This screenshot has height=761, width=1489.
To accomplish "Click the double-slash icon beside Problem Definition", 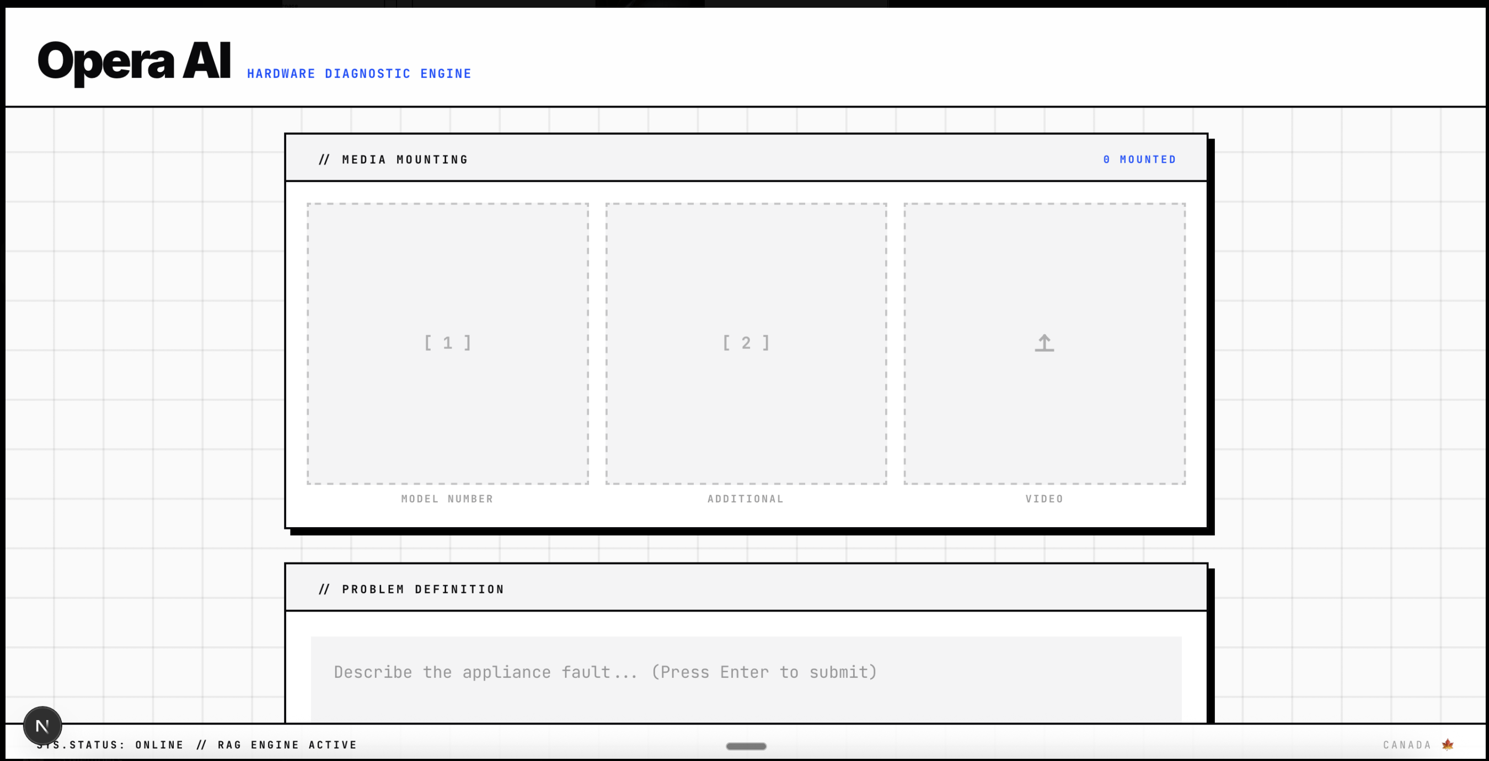I will 324,589.
